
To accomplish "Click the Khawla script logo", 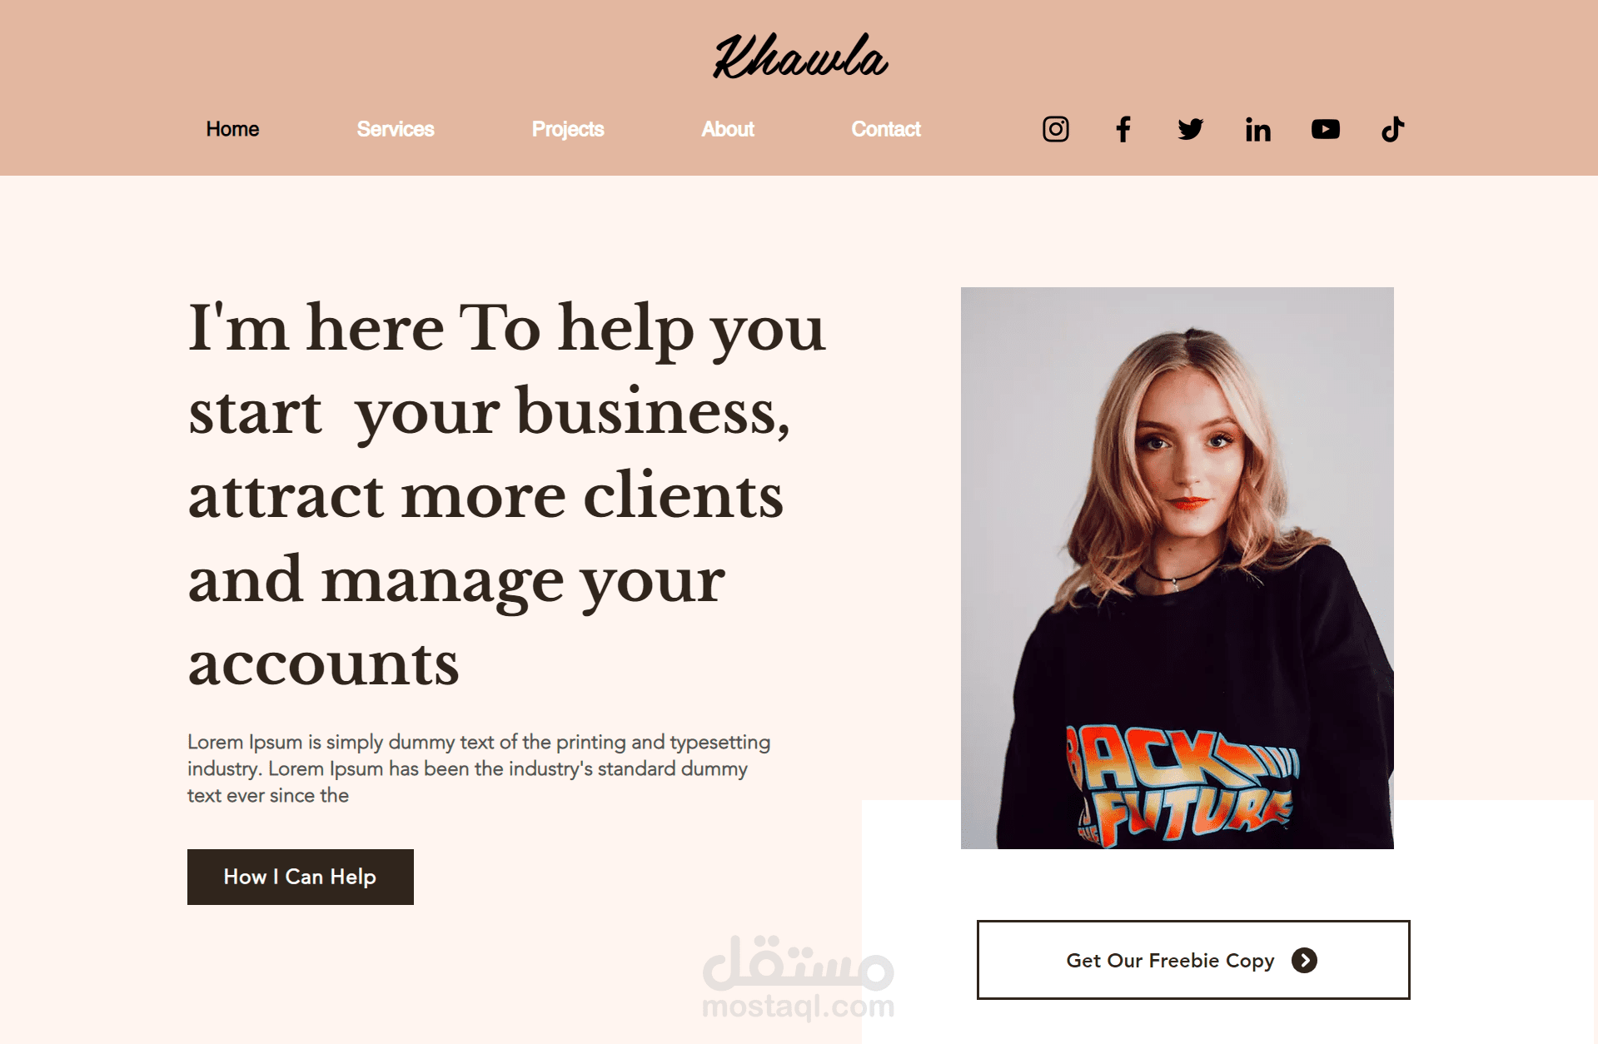I will [799, 57].
